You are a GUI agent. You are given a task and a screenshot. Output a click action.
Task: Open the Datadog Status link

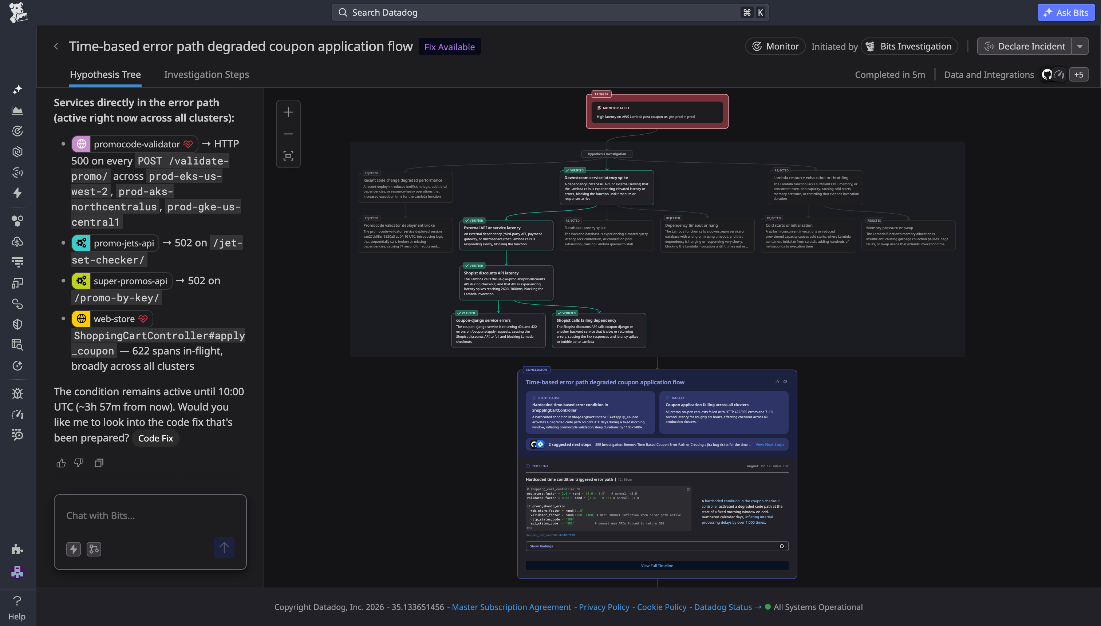coord(727,607)
